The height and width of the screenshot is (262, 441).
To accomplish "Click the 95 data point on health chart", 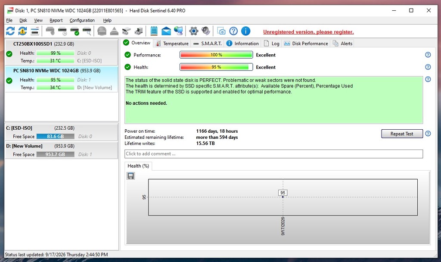I will 283,196.
